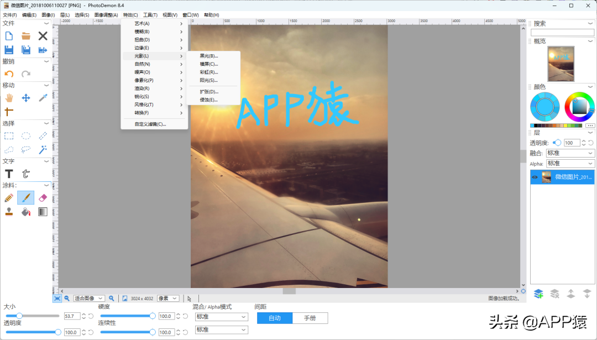Expand the 像素 units dropdown
This screenshot has height=340, width=597.
168,299
